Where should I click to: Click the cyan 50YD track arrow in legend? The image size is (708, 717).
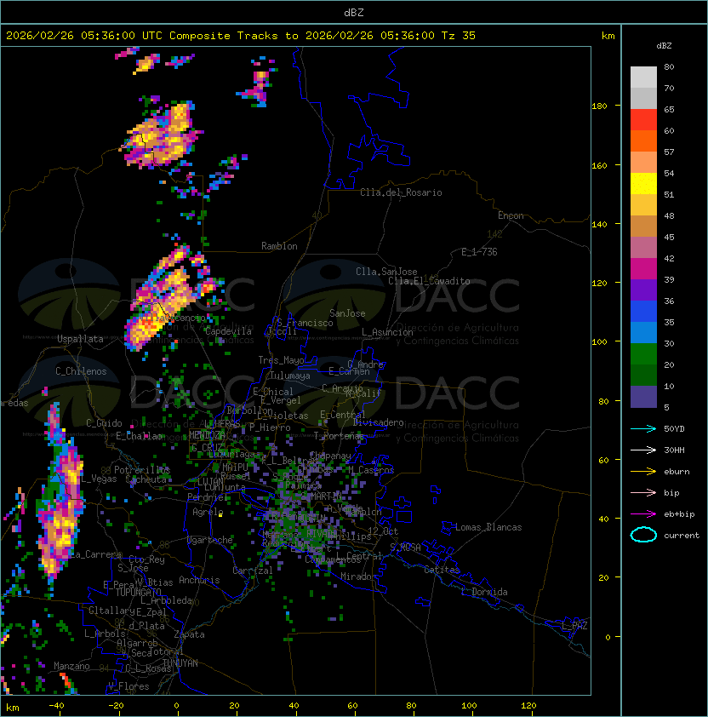(643, 429)
